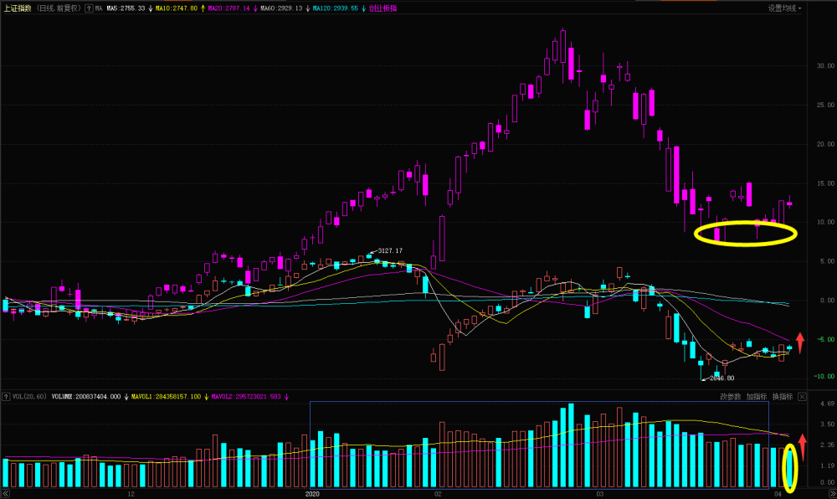Click the 02 month axis label

(438, 494)
